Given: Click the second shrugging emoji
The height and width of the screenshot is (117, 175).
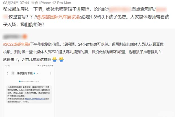Looking at the screenshot, I should point(61,59).
